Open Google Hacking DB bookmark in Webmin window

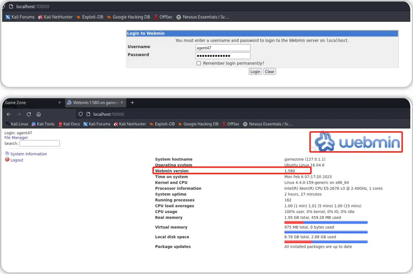(x=198, y=124)
